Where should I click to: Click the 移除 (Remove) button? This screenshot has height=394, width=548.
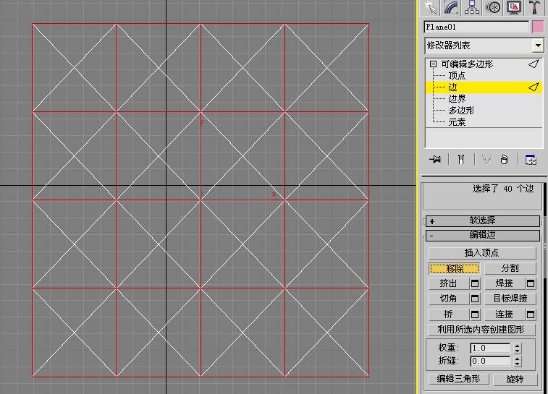[x=454, y=268]
